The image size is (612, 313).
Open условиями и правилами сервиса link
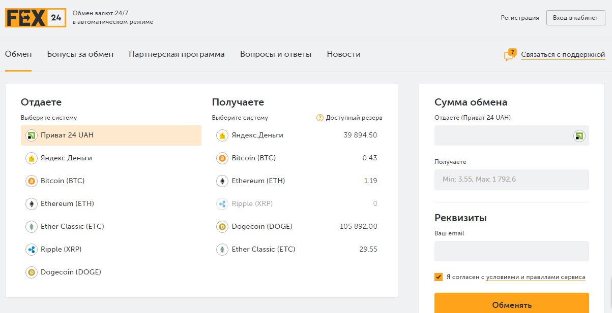point(535,277)
